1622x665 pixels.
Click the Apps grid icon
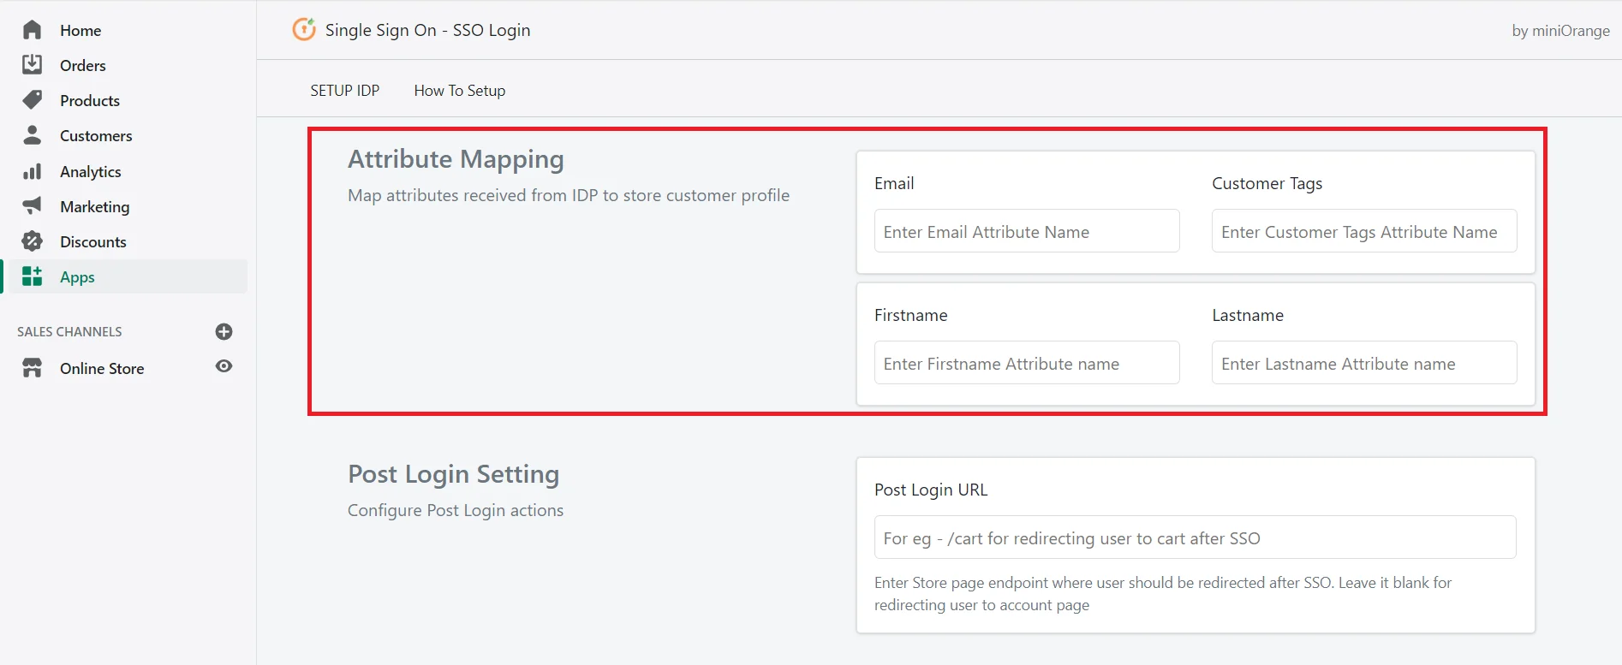tap(33, 276)
